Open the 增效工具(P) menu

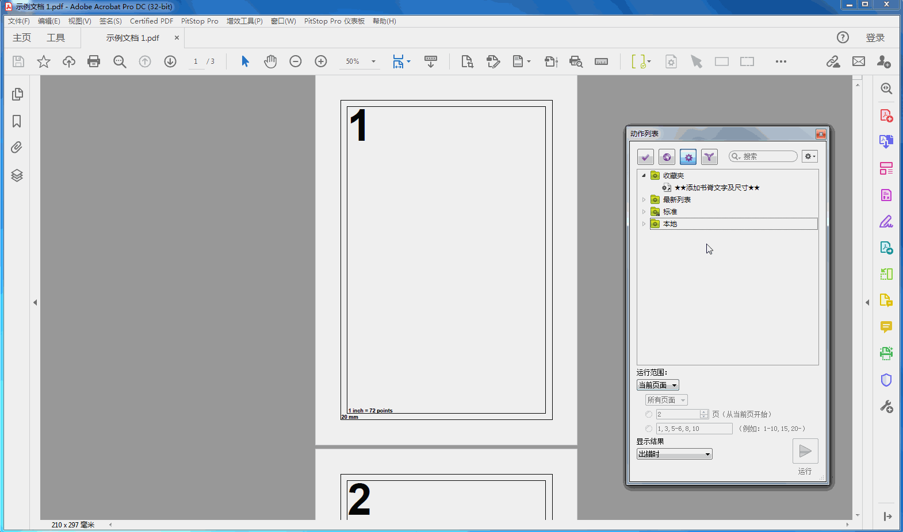tap(244, 21)
